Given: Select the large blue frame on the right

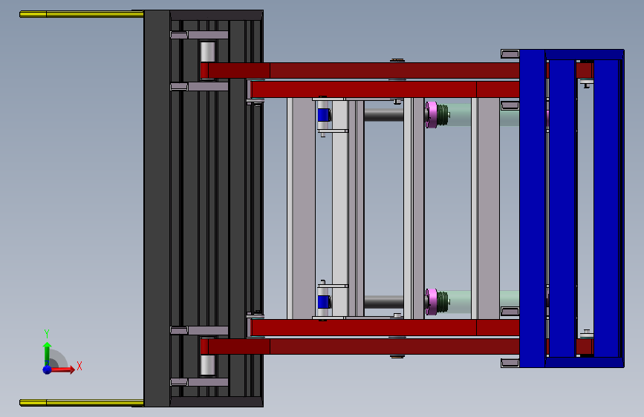Looking at the screenshot, I should coord(572,208).
